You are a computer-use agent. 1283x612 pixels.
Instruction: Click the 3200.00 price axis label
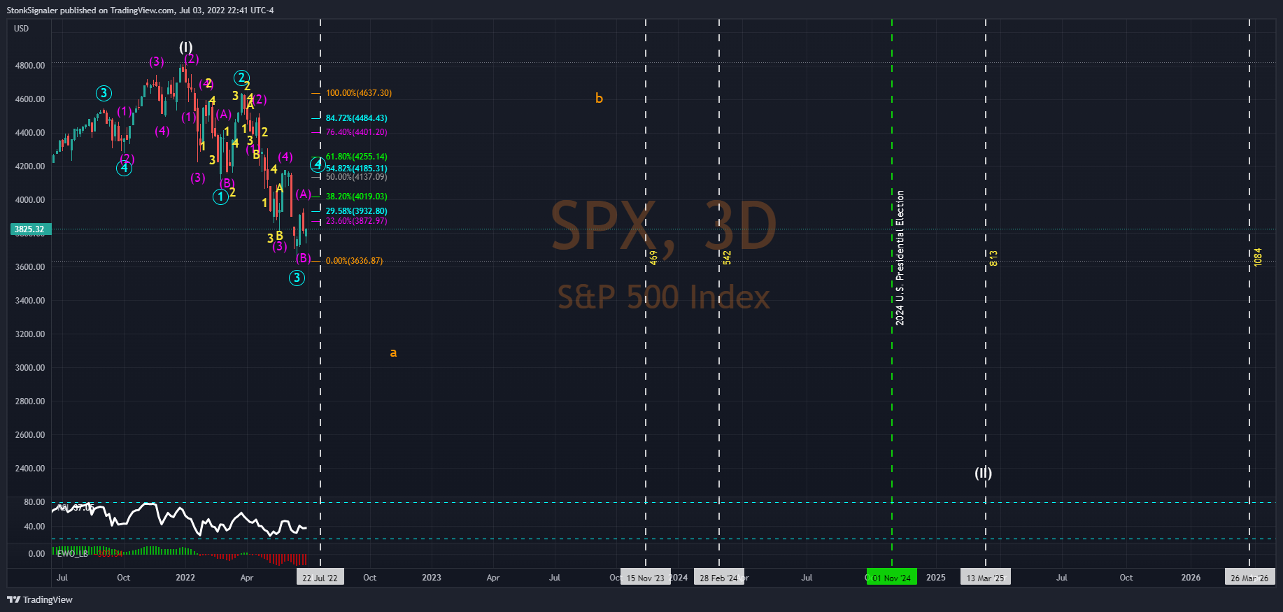[30, 334]
